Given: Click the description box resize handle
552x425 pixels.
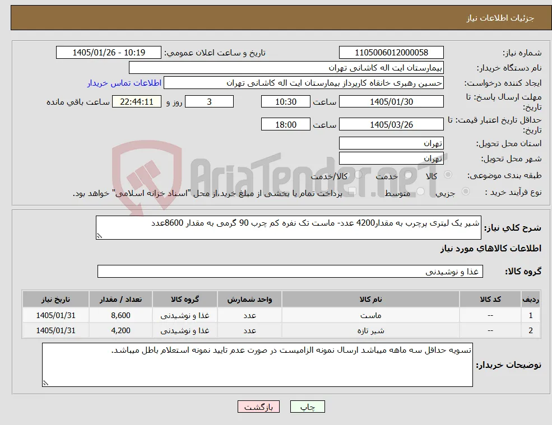Looking at the screenshot, I should [99, 236].
